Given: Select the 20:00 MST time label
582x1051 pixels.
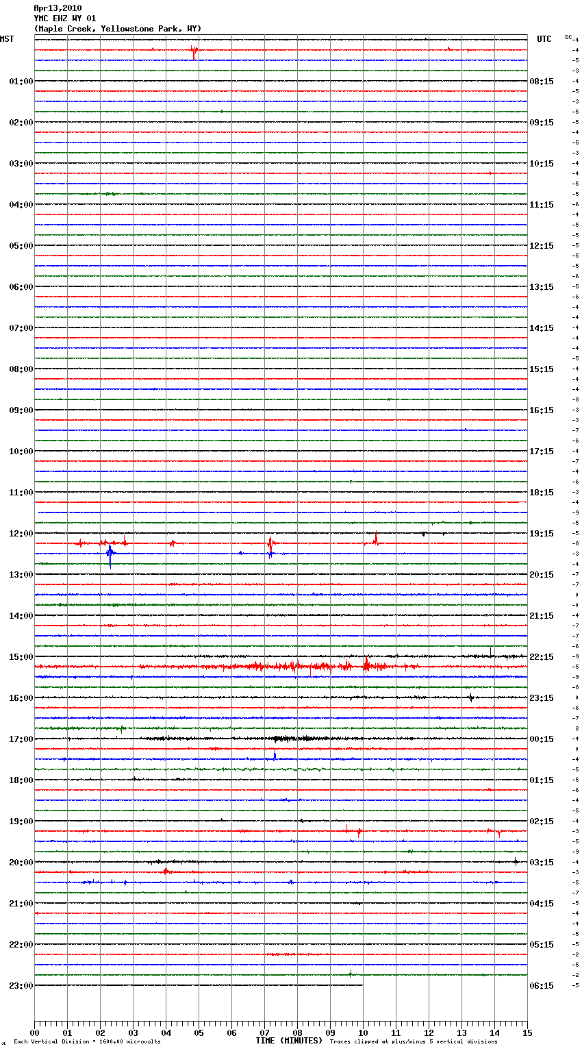Looking at the screenshot, I should pos(21,863).
